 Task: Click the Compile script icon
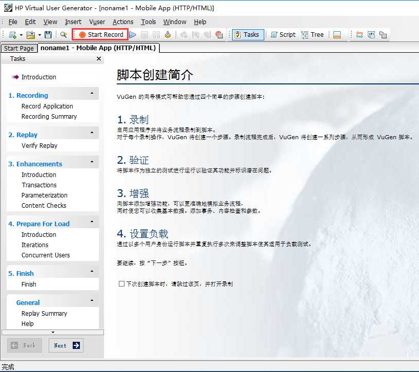coord(168,35)
